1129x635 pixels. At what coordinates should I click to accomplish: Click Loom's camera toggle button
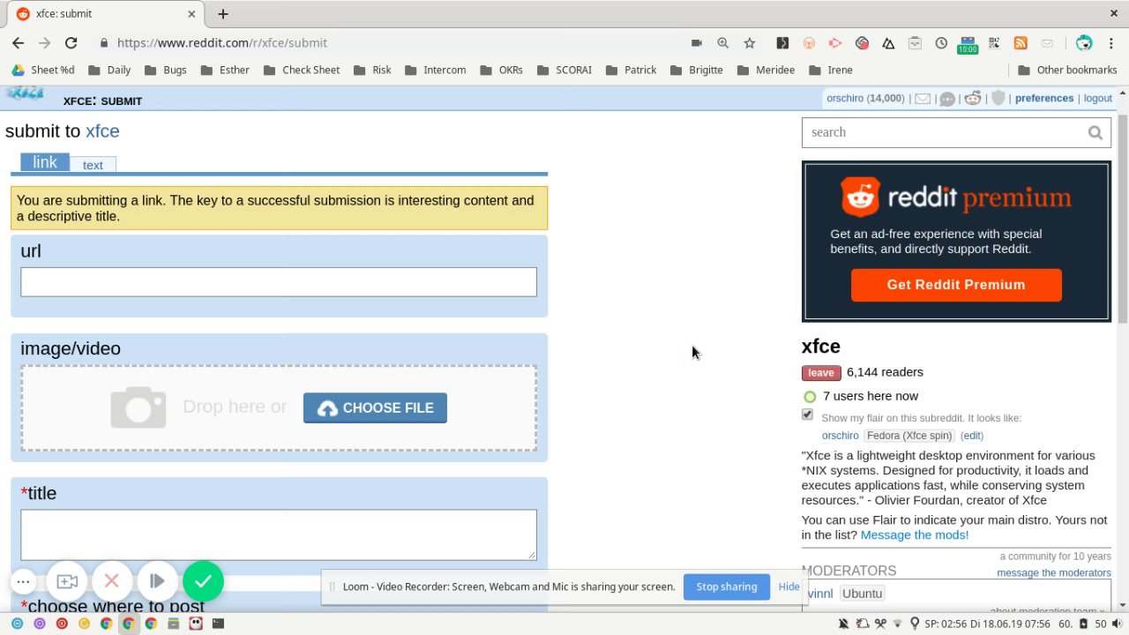tap(67, 581)
